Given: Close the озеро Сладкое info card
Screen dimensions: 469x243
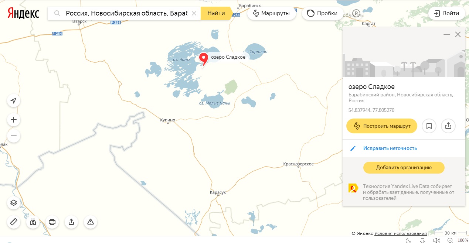Looking at the screenshot, I should tap(458, 34).
